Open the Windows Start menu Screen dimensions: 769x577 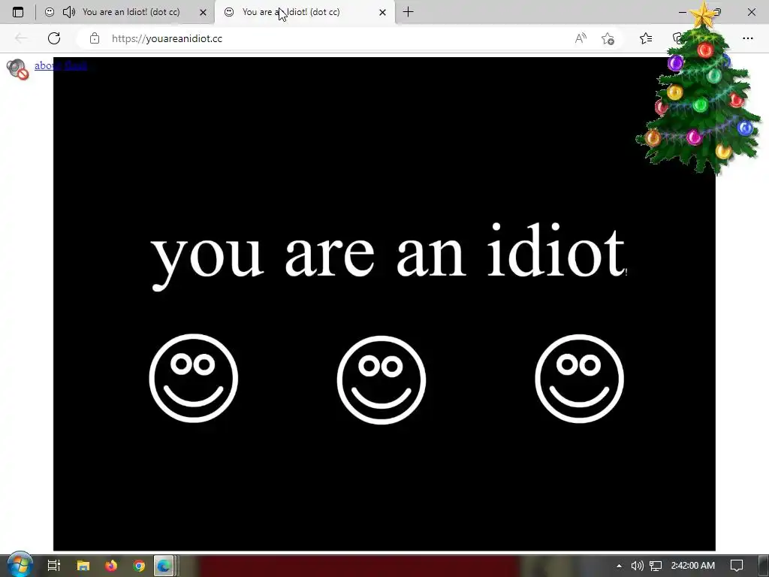20,565
